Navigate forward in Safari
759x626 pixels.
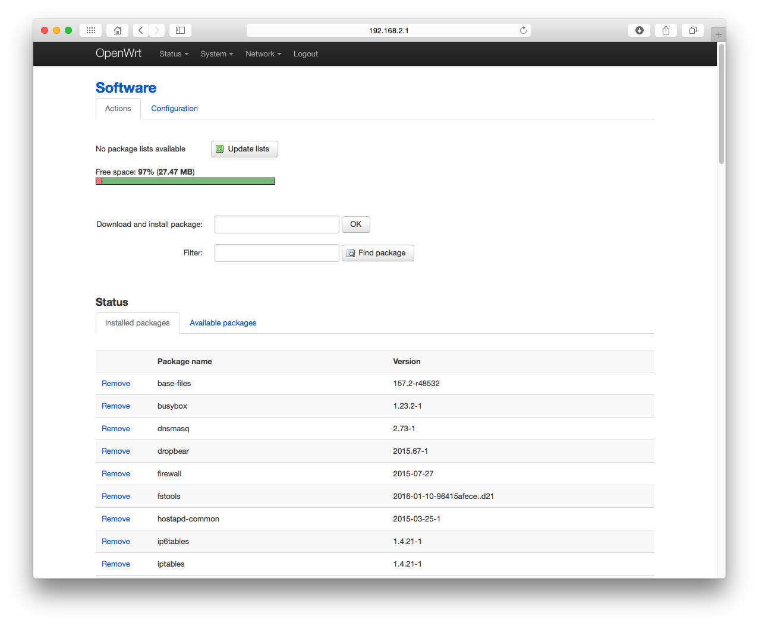coord(157,30)
